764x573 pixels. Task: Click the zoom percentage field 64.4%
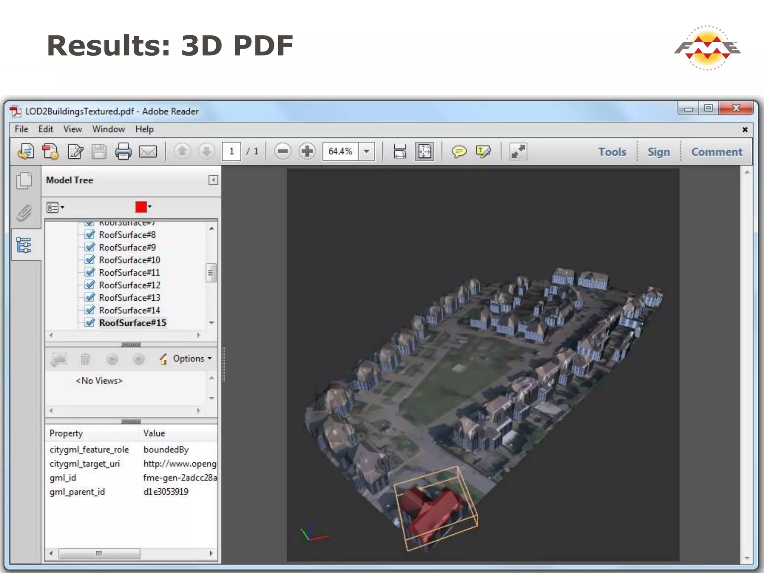340,151
